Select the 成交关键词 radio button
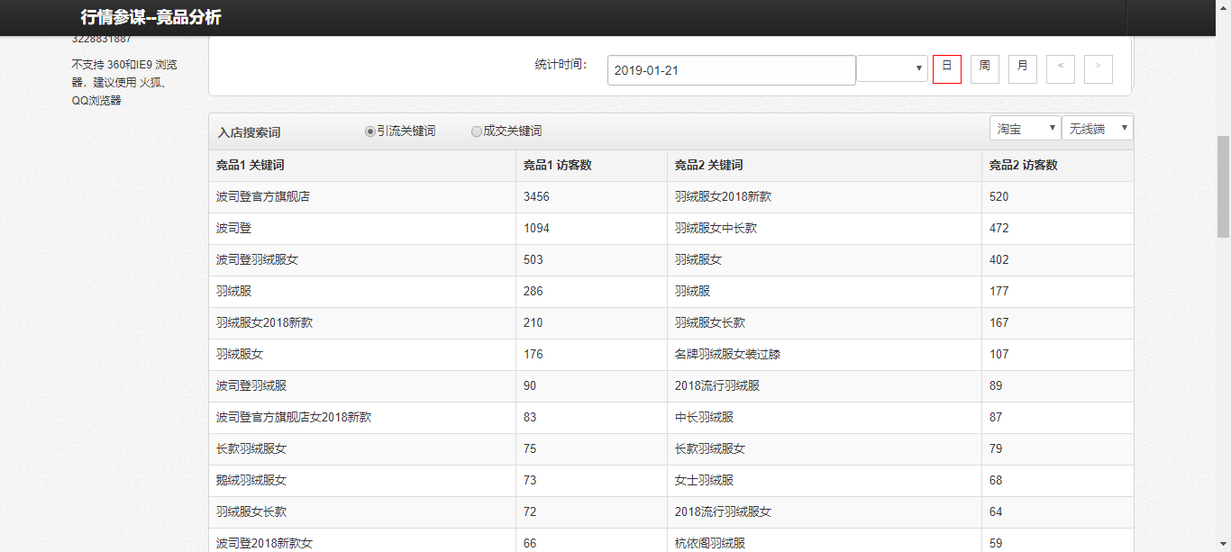 pos(477,131)
